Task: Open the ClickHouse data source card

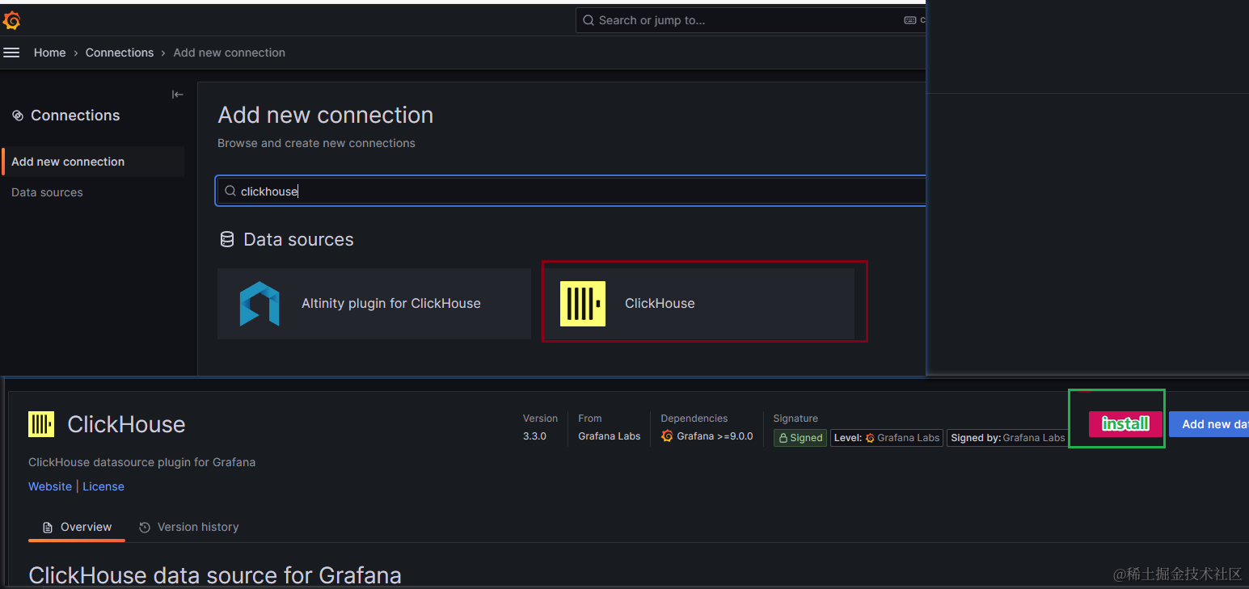Action: (x=699, y=304)
